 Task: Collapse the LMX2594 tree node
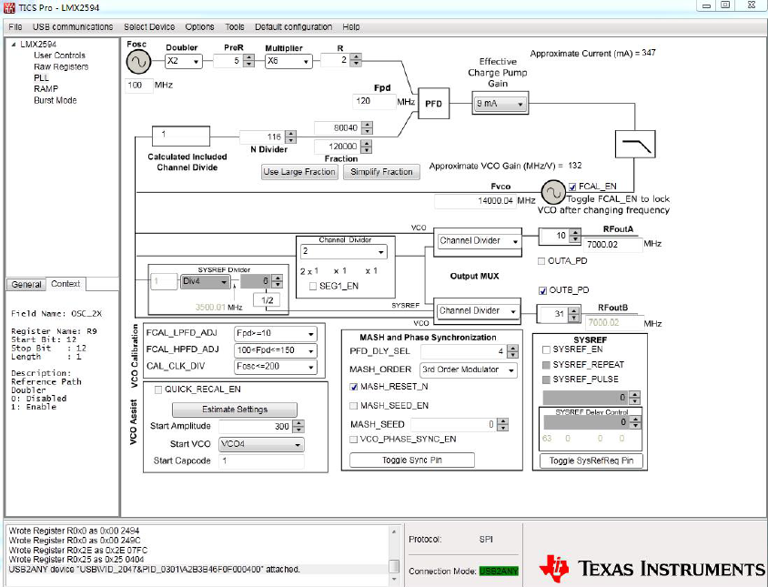click(x=14, y=45)
